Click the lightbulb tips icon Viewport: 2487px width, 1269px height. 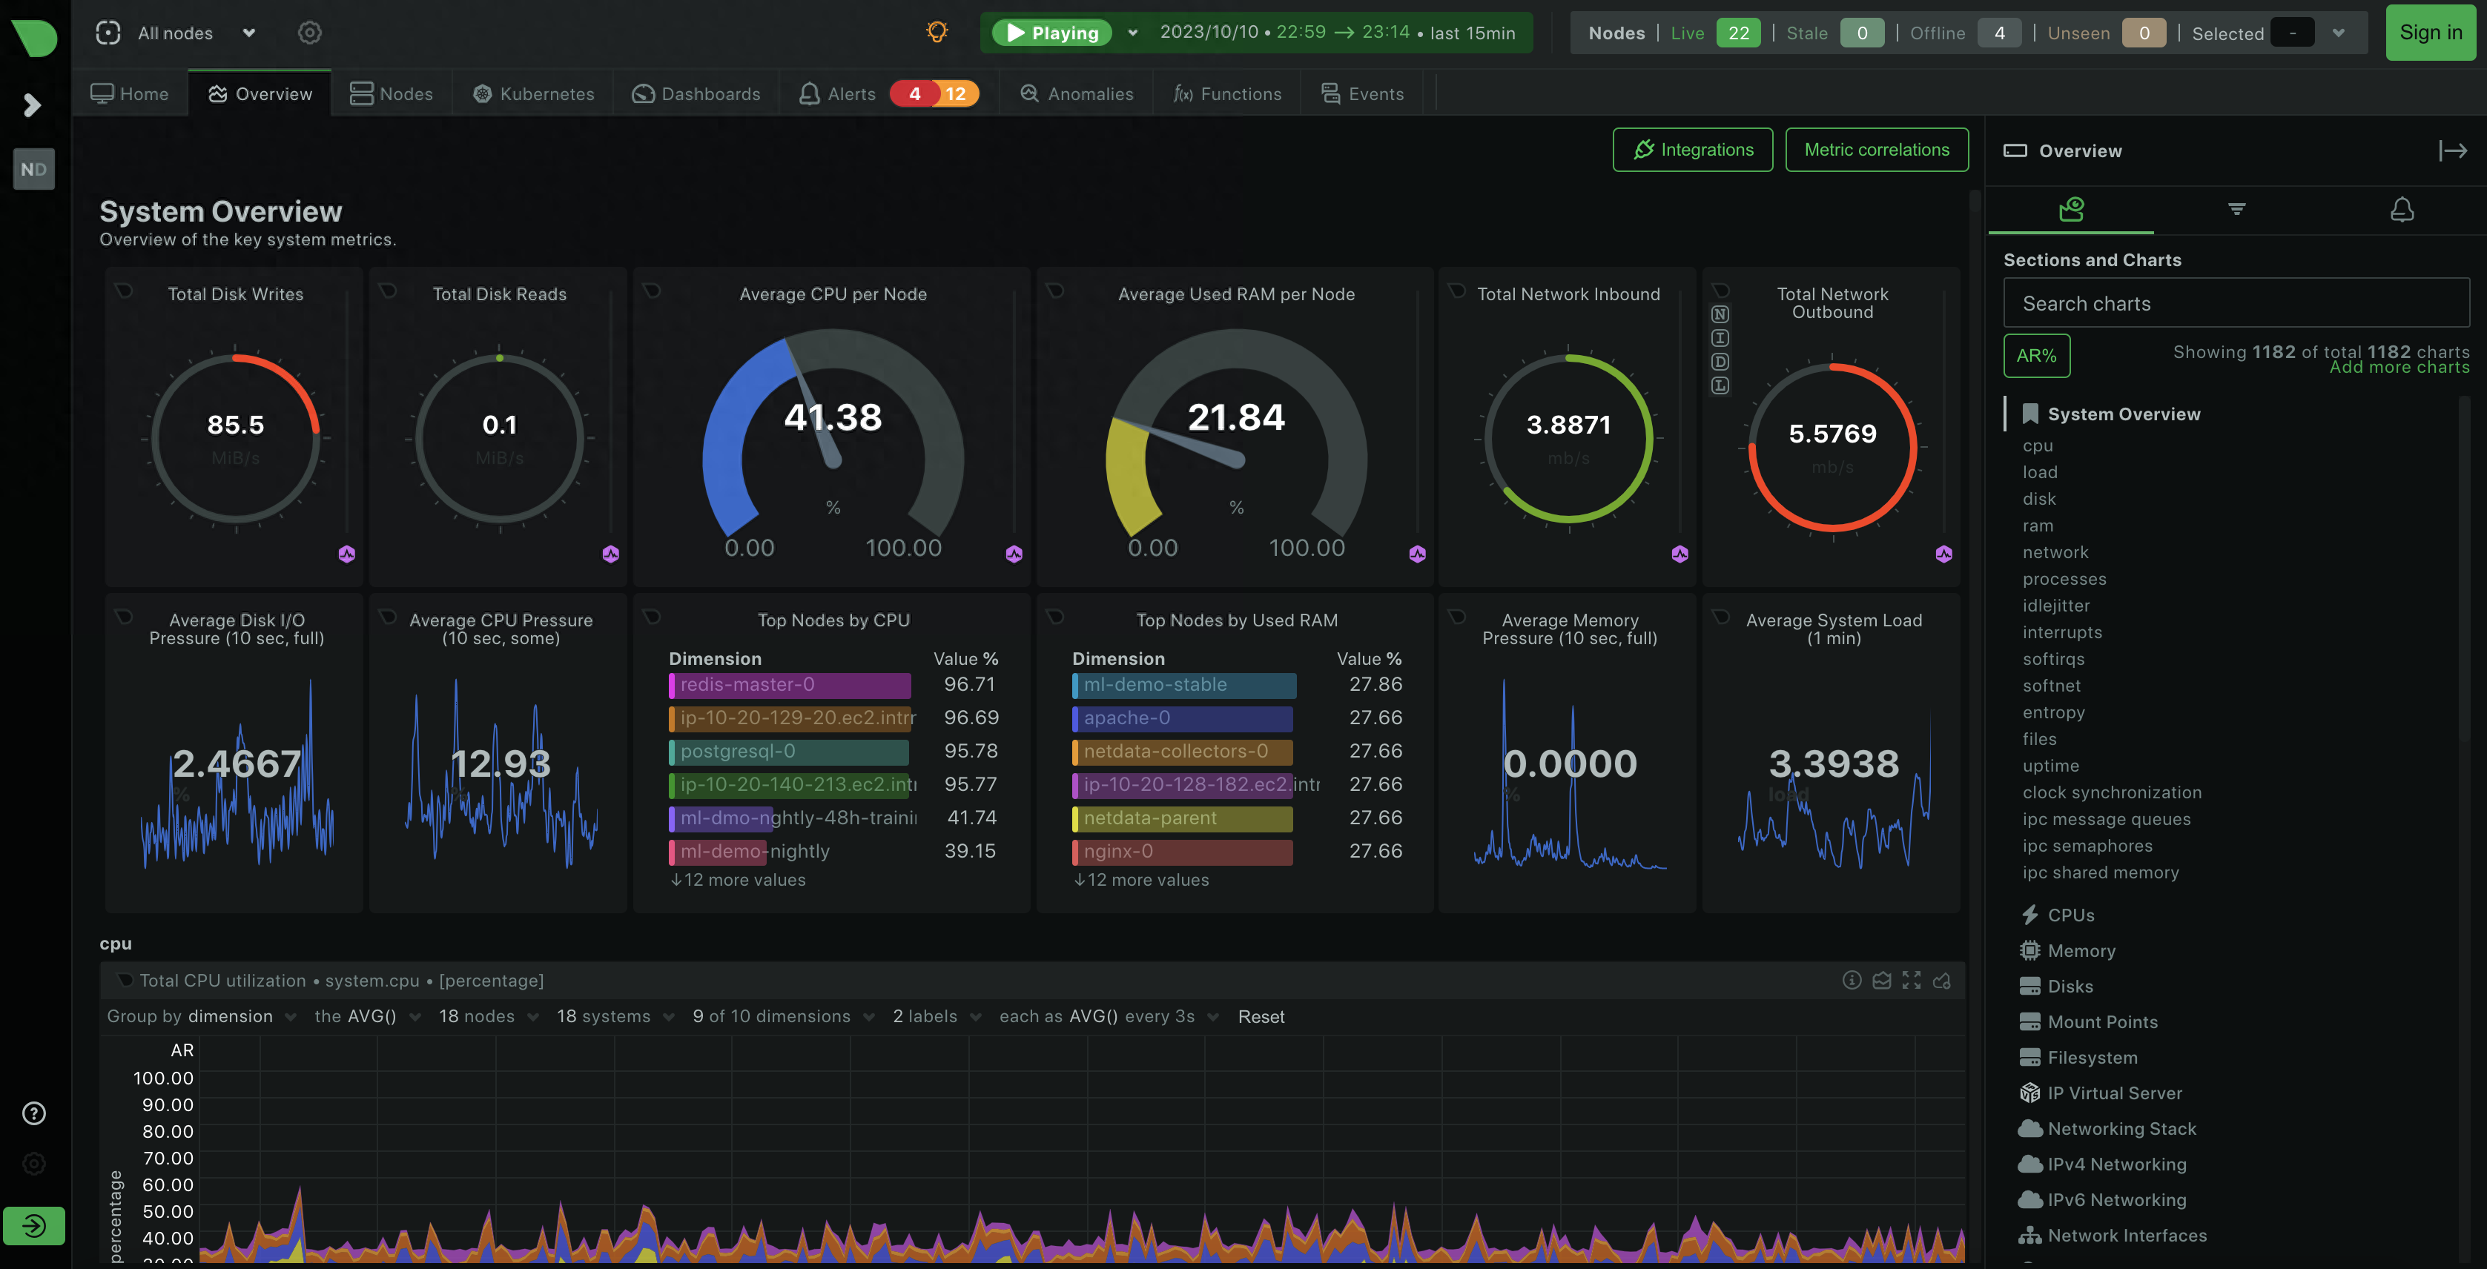[x=937, y=32]
